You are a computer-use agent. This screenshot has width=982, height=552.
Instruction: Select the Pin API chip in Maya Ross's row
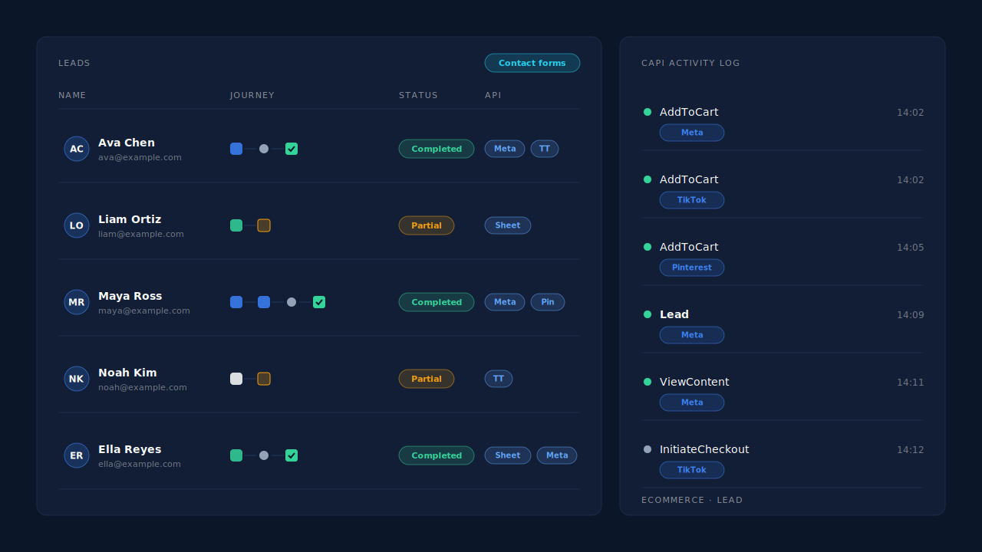pyautogui.click(x=548, y=302)
